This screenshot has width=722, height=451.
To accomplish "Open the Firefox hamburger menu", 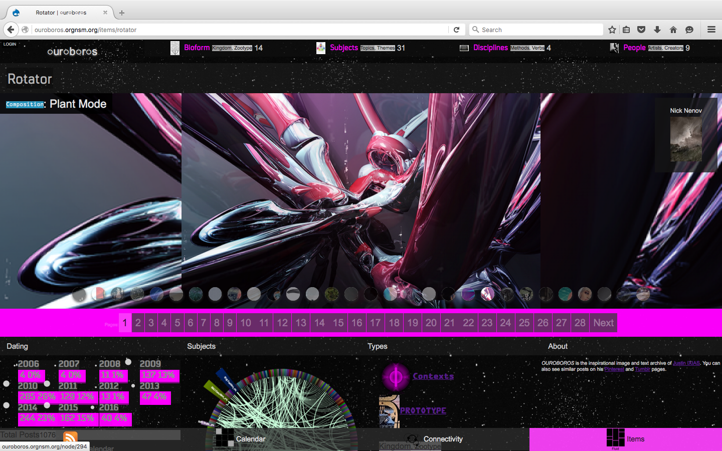I will click(x=711, y=30).
